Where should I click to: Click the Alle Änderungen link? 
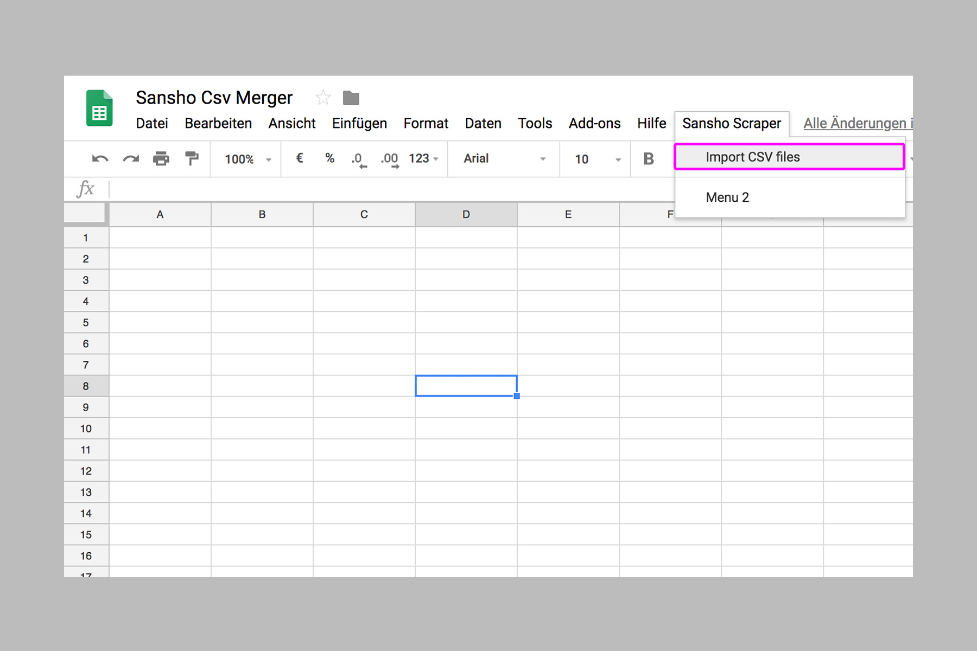click(x=858, y=124)
